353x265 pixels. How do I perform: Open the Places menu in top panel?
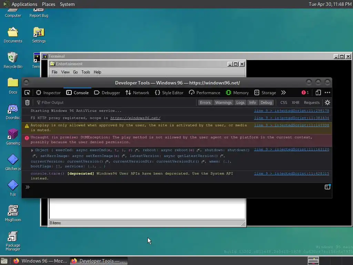pos(48,4)
